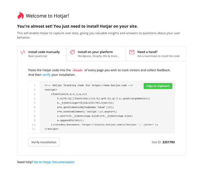Screen dimensions: 207x170
Task: Click the closing </script> code line
Action: (x=51, y=129)
